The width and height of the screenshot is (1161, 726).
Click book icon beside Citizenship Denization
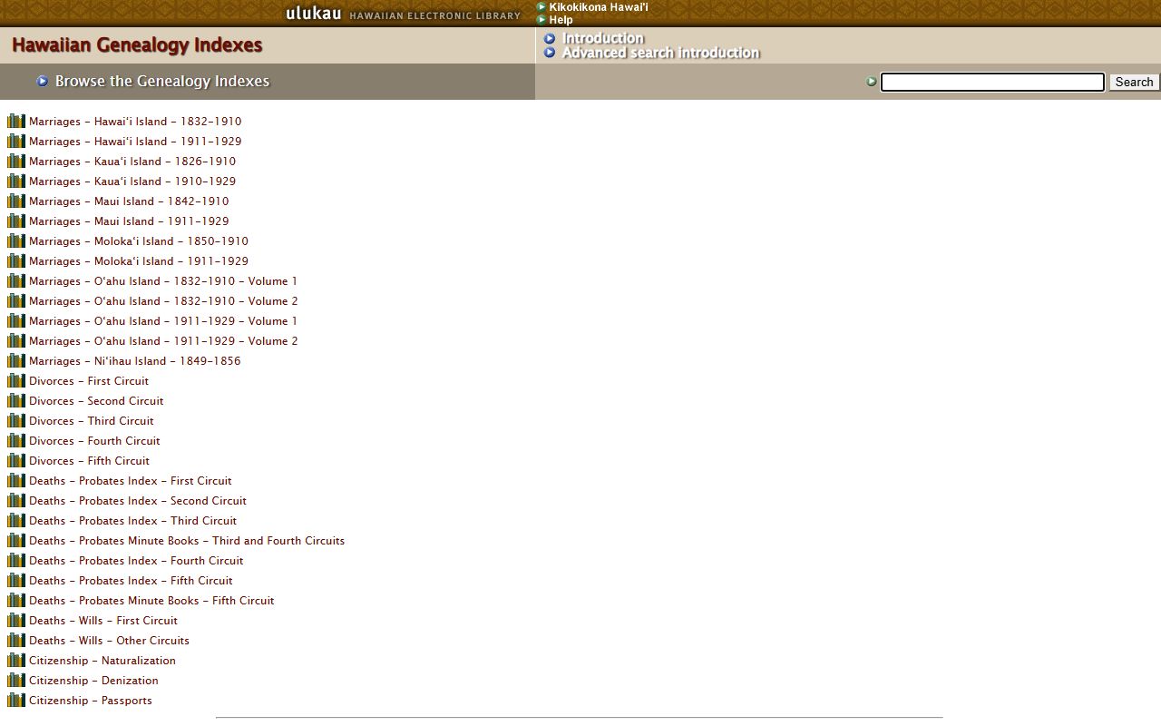click(x=16, y=680)
